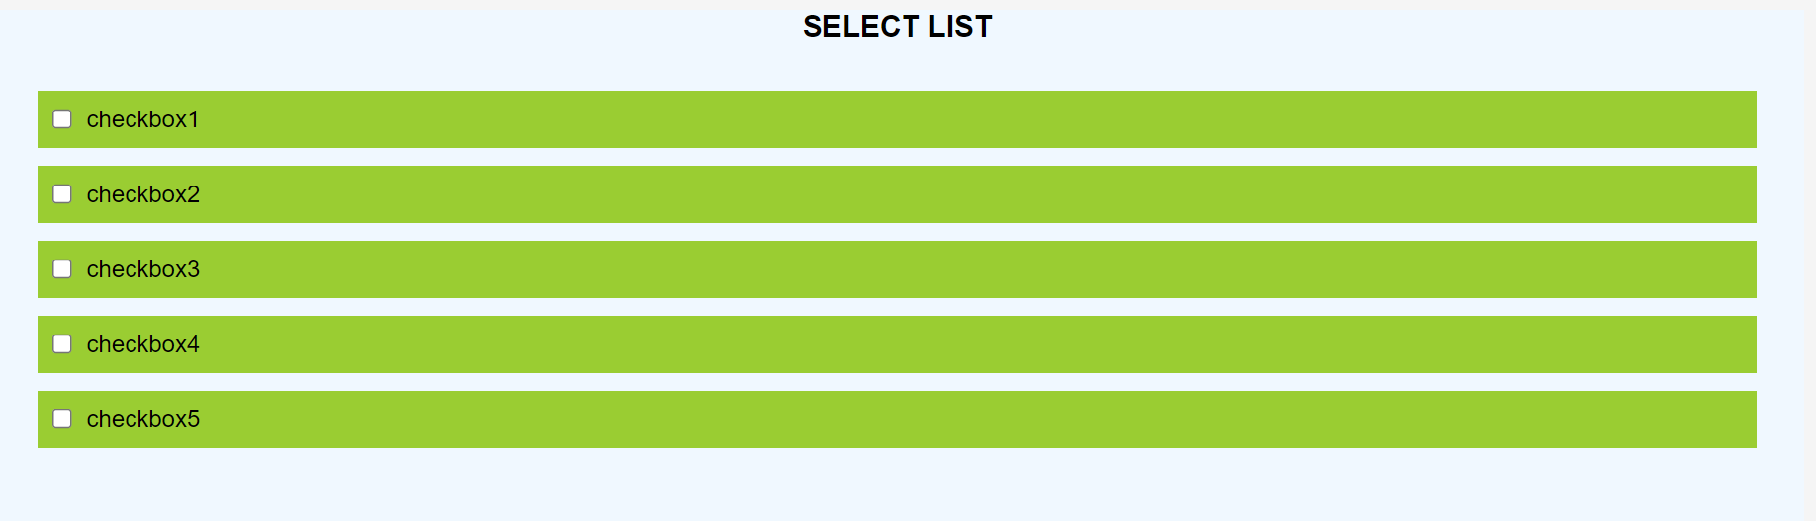Hit the "checkbox5" label text
This screenshot has width=1816, height=521.
143,419
